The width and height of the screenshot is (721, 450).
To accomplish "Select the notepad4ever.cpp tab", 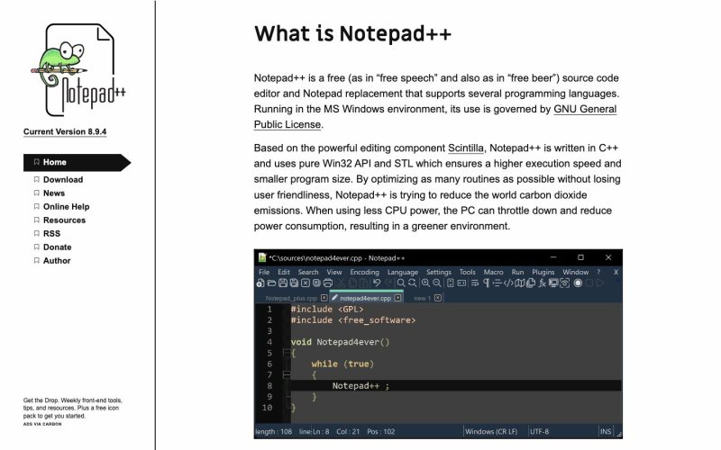I will tap(366, 298).
